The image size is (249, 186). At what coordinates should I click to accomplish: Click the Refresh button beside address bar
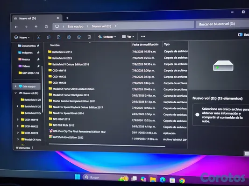(46, 27)
